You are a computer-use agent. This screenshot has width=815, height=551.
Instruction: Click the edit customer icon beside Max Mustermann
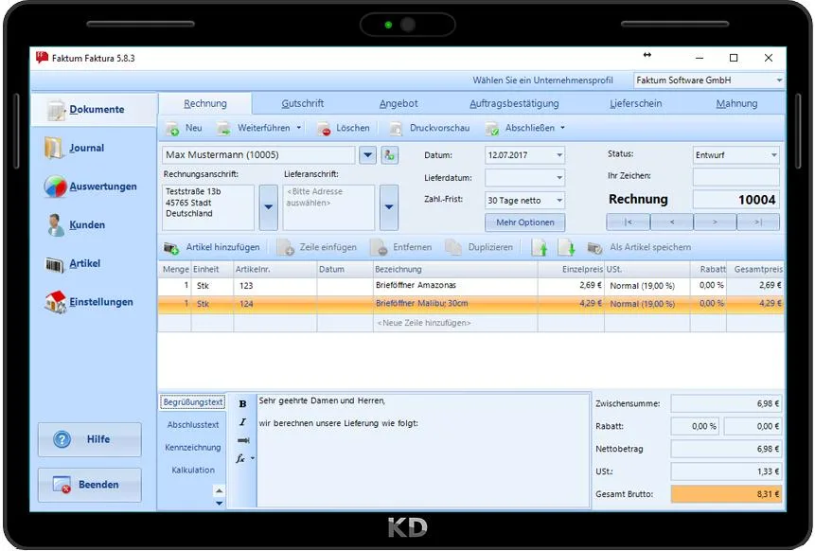[x=390, y=155]
